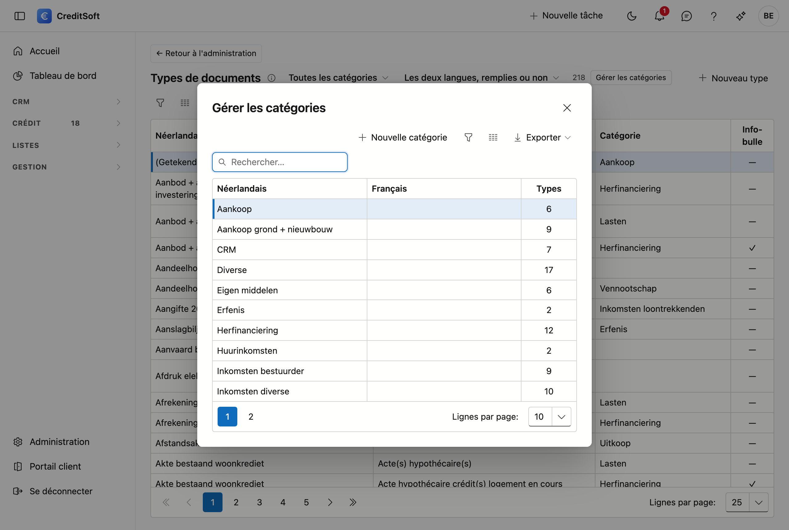
Task: Select the Herfinanciering category row
Action: tap(394, 330)
